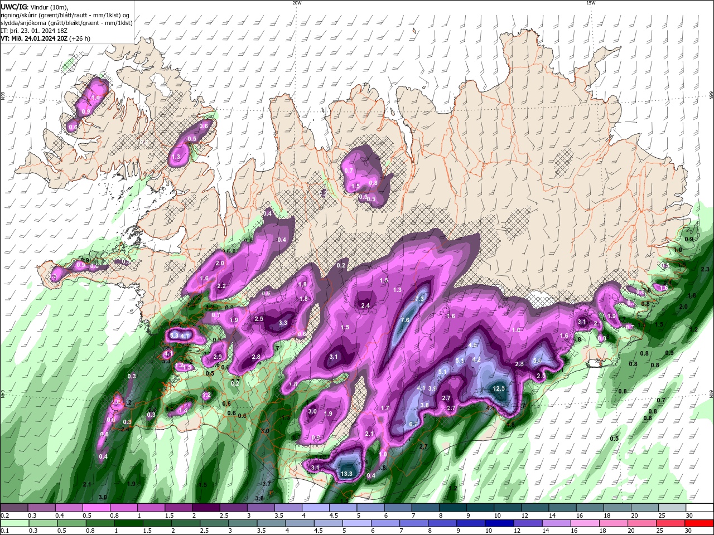
Task: Click the 3.9 value in the blue snow area
Action: [432, 388]
